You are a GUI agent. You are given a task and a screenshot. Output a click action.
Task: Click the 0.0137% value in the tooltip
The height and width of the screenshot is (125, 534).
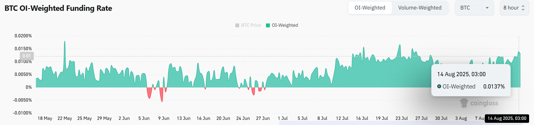pyautogui.click(x=494, y=86)
